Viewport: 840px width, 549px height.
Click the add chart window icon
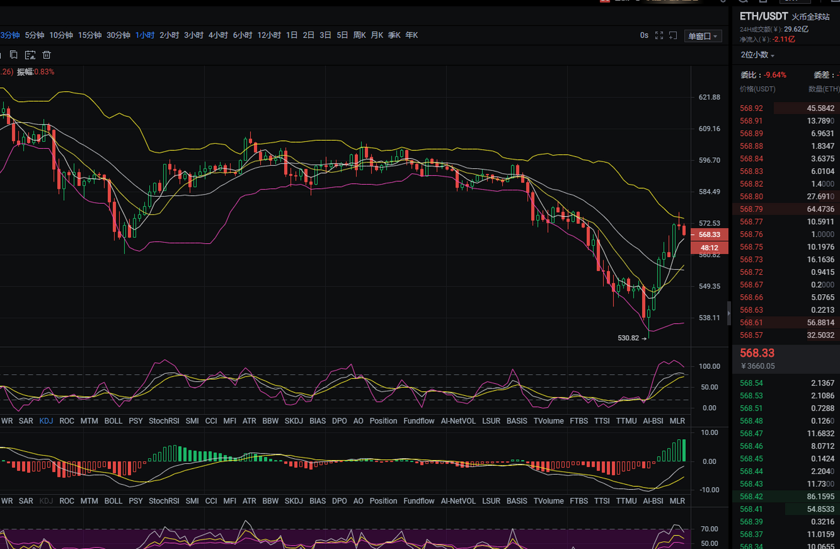point(673,36)
